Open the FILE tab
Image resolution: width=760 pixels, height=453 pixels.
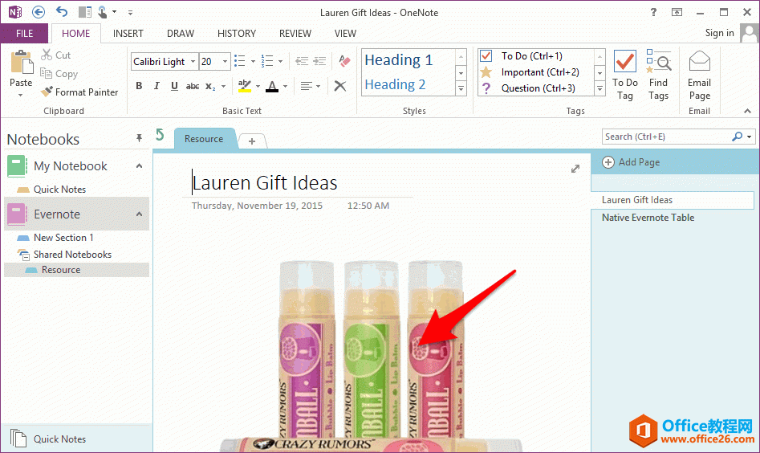(24, 34)
